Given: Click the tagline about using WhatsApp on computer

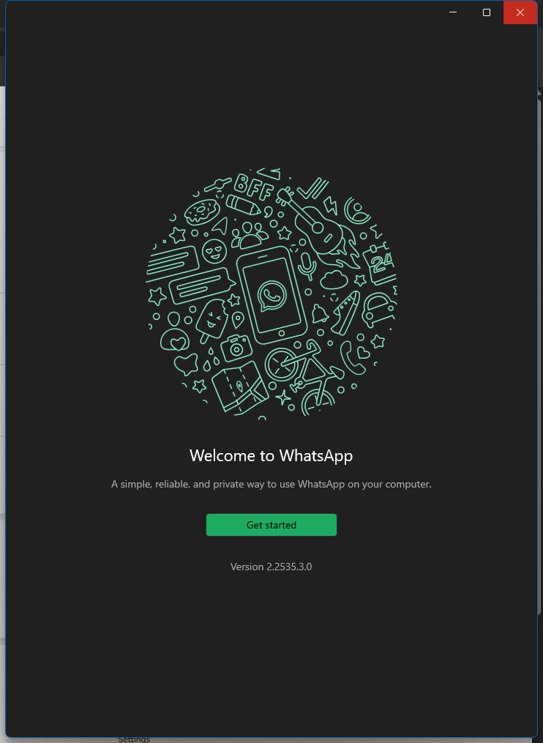Looking at the screenshot, I should click(x=271, y=485).
